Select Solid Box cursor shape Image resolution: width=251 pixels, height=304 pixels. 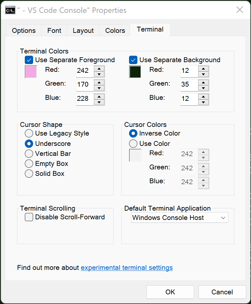coord(29,174)
